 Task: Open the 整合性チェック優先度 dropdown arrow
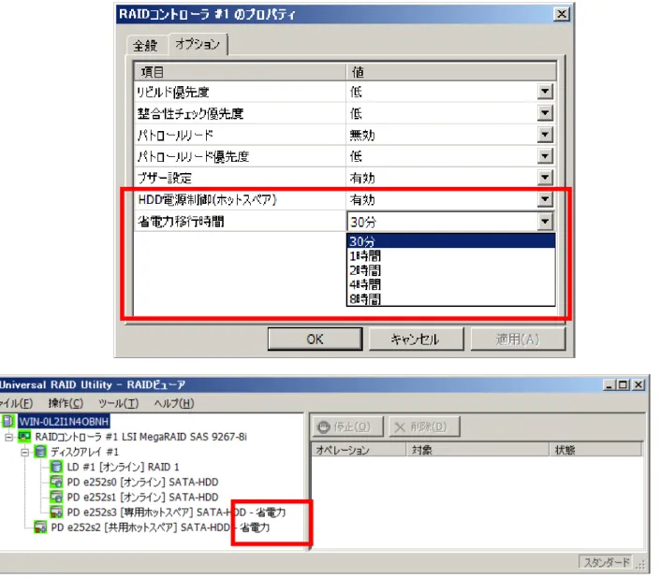point(545,112)
